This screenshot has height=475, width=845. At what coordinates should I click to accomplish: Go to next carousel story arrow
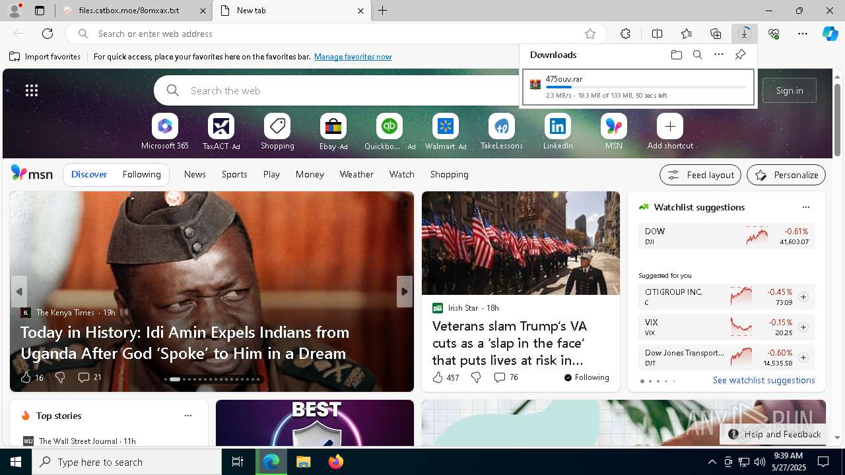tap(405, 292)
